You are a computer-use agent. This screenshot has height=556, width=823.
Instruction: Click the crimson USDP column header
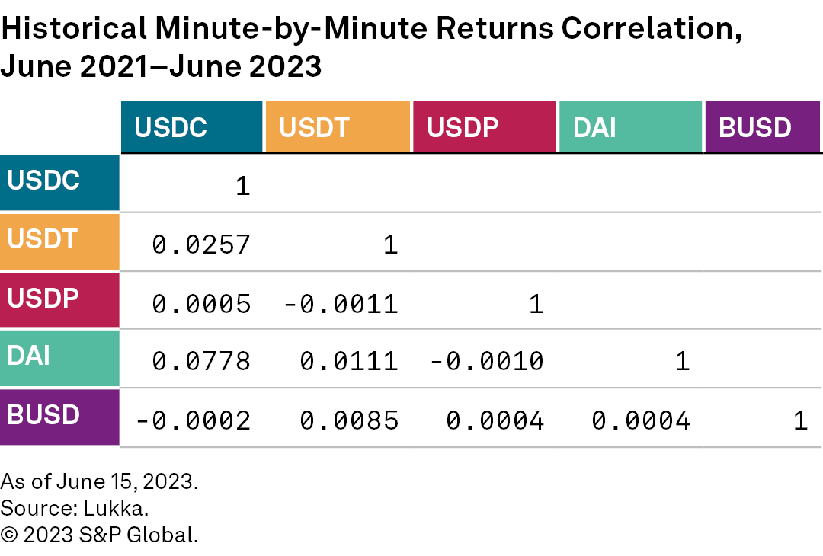[485, 127]
